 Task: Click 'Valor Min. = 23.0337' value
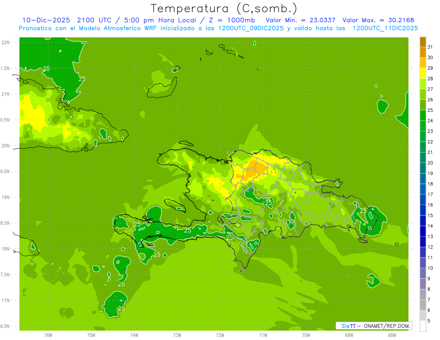(x=301, y=20)
